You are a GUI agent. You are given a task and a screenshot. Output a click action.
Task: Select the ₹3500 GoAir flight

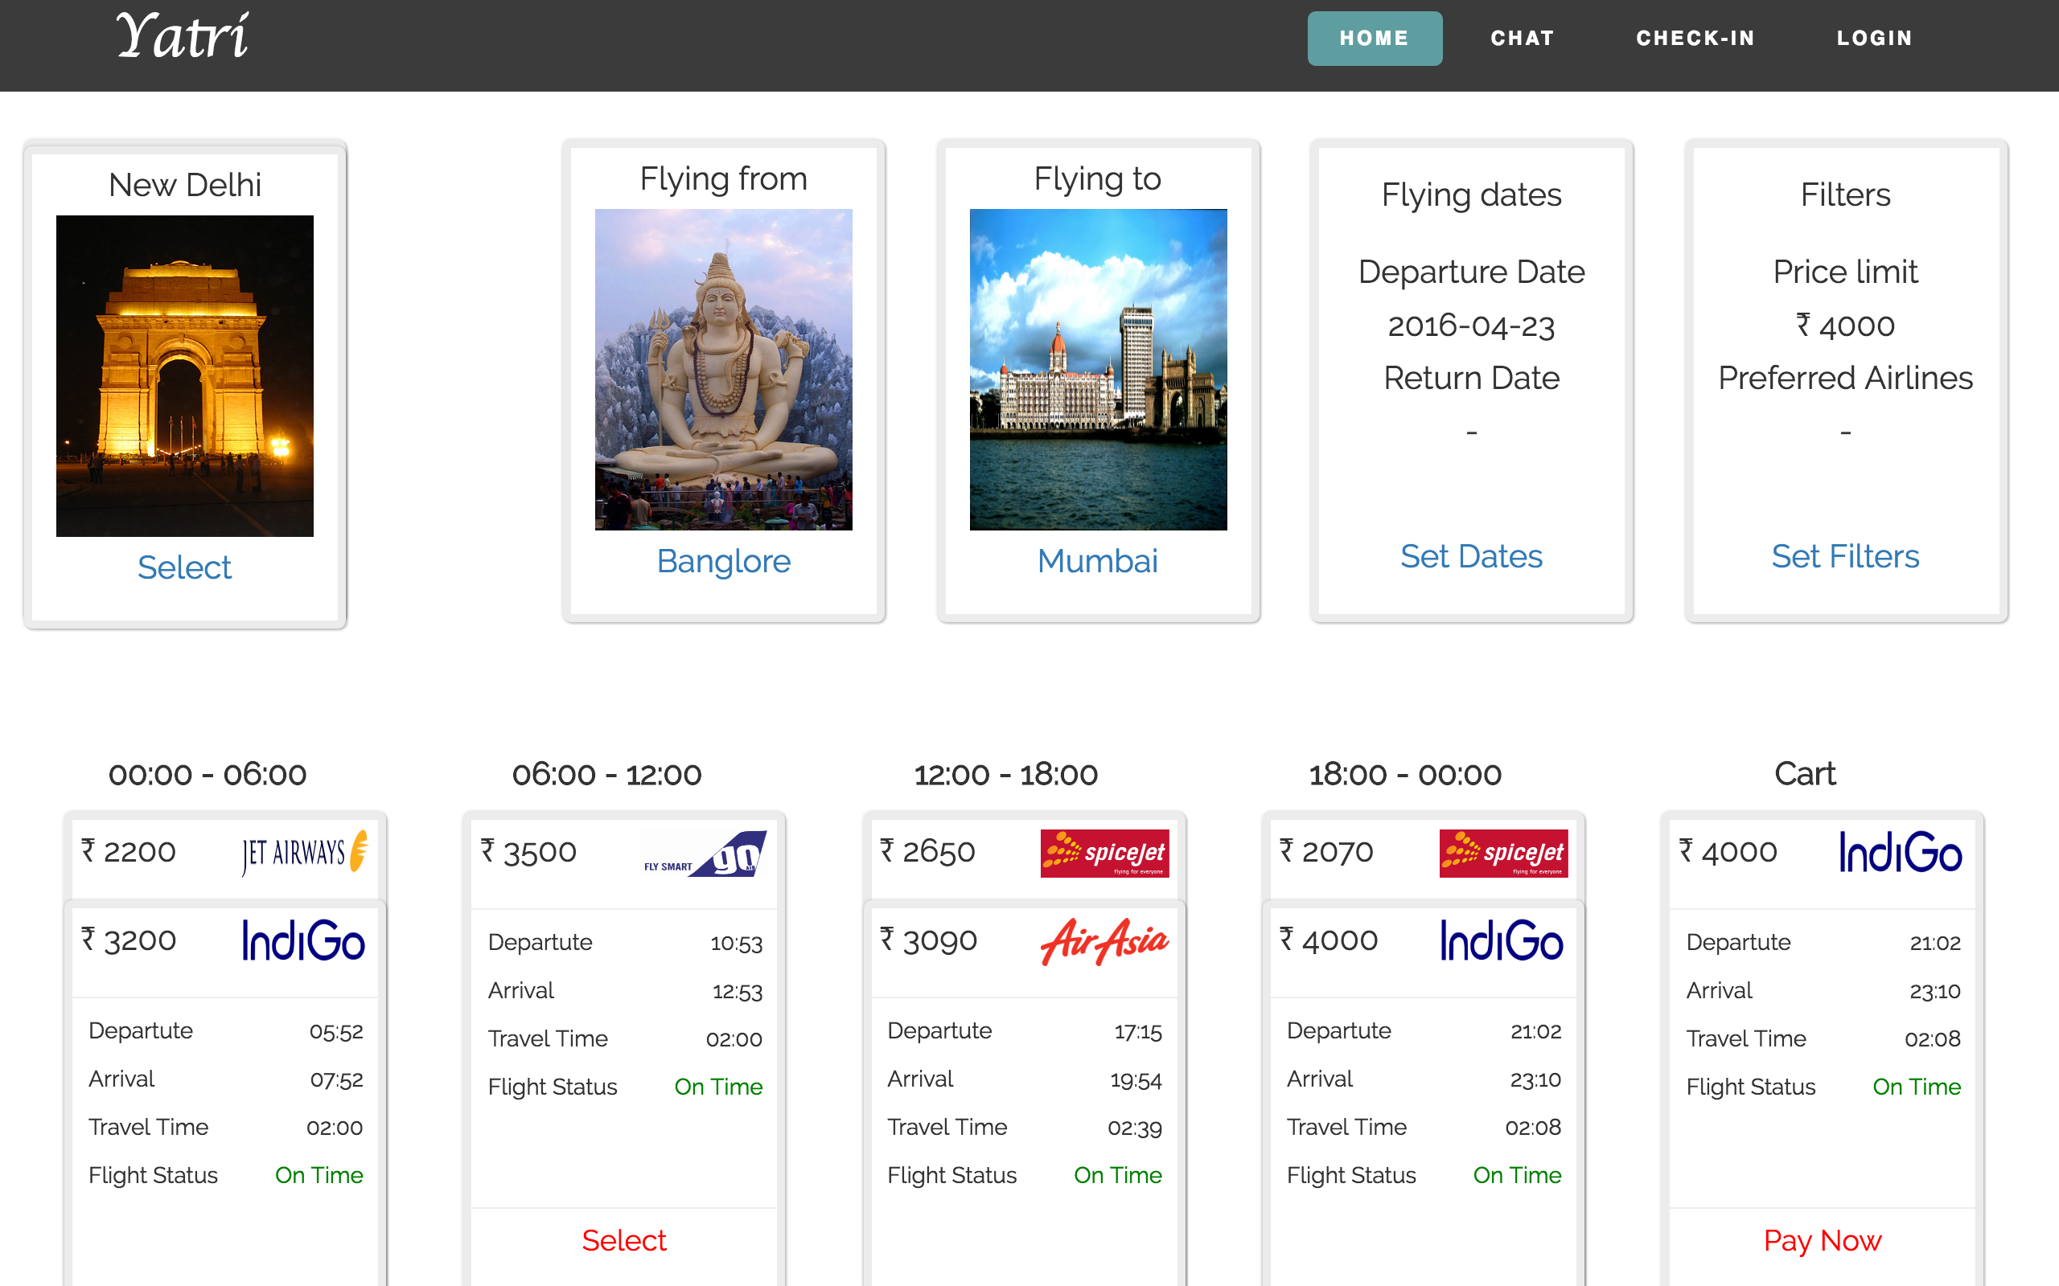[623, 1240]
